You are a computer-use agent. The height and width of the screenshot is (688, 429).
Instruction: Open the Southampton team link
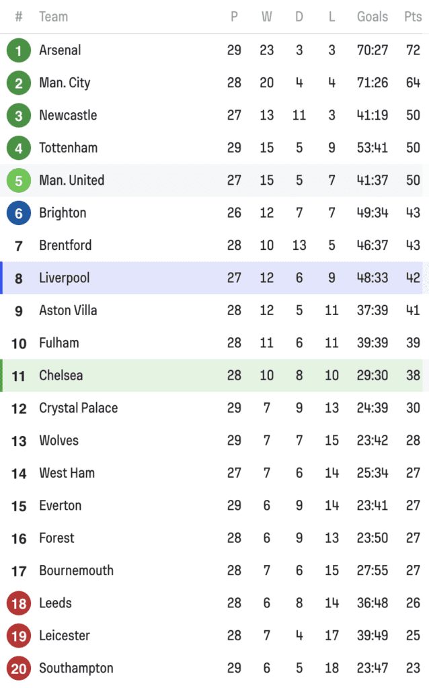pos(77,668)
